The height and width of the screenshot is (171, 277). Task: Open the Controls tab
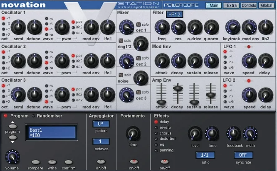[249, 5]
